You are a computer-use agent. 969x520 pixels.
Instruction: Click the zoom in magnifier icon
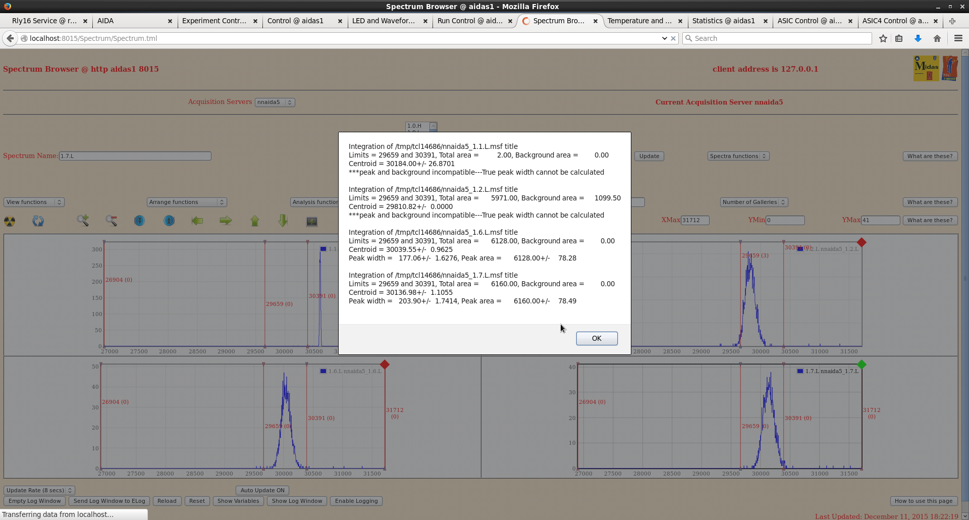pyautogui.click(x=83, y=221)
